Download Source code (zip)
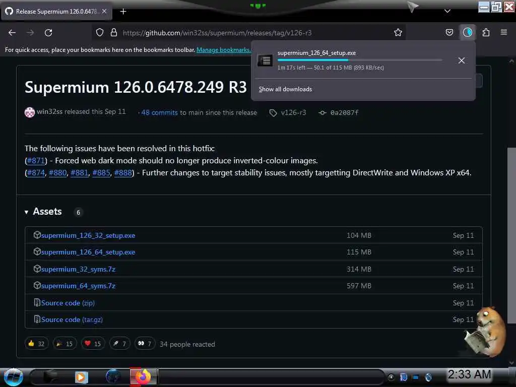Screen dimensions: 516x387 (68, 303)
